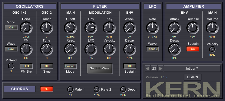Viewport: 225px width, 101px height.
Task: Click the 0.00s portamento value
Action: 26,37
